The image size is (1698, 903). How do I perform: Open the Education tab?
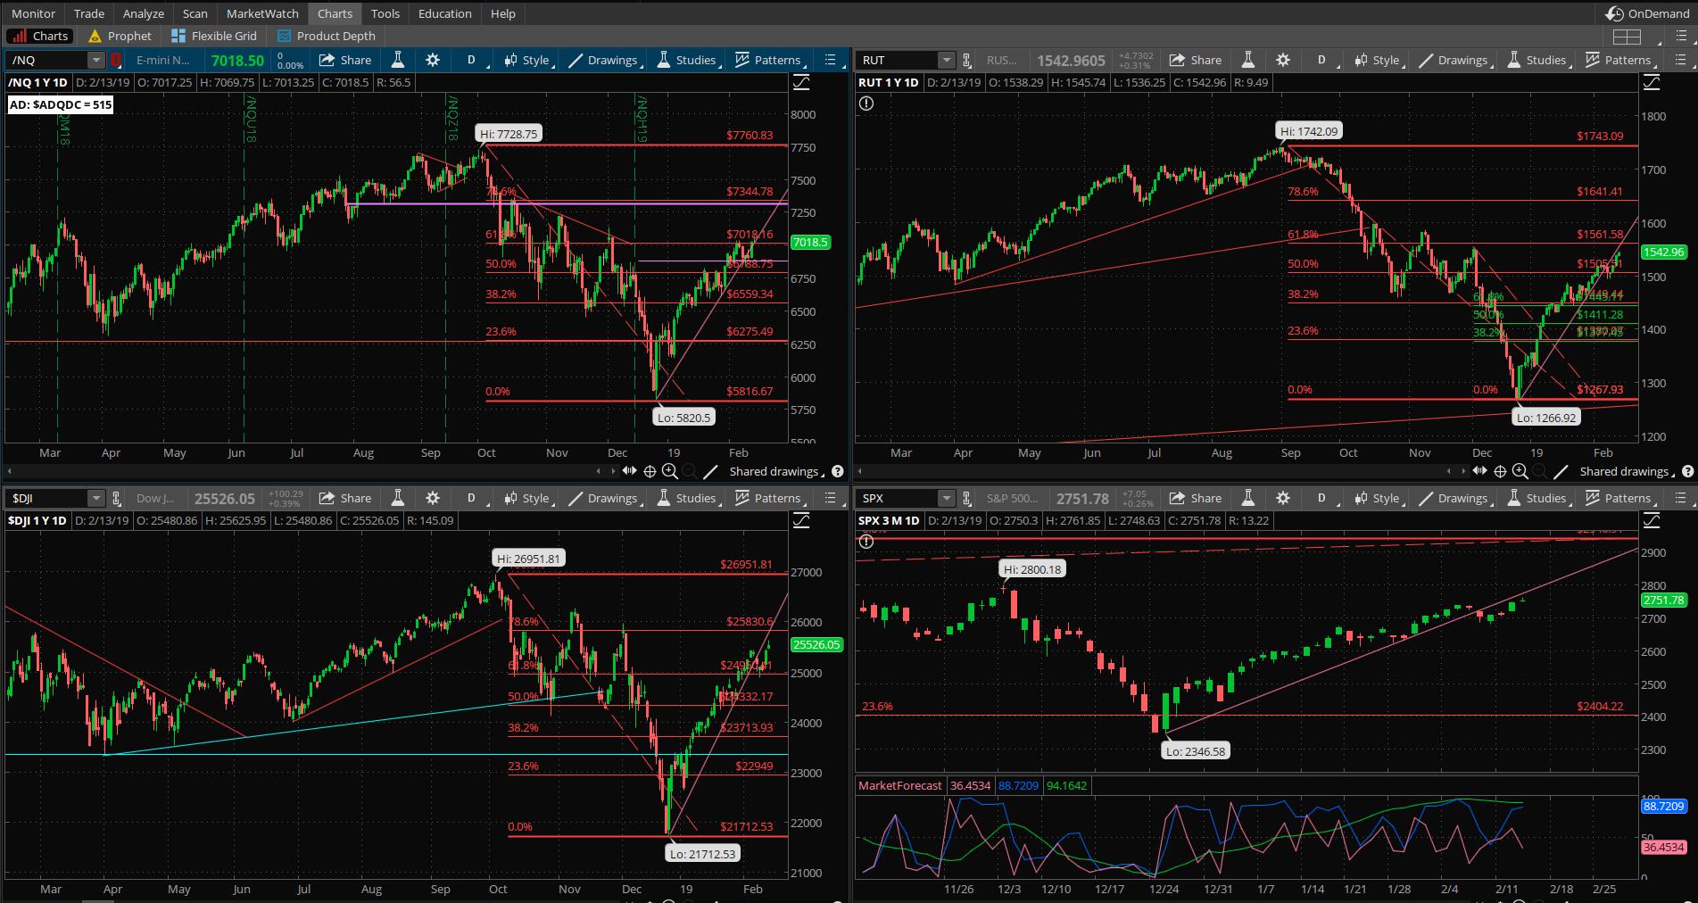coord(444,13)
